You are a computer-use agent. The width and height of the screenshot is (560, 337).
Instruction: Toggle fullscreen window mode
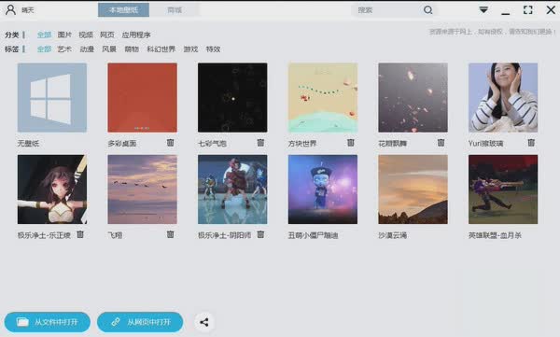coord(528,10)
